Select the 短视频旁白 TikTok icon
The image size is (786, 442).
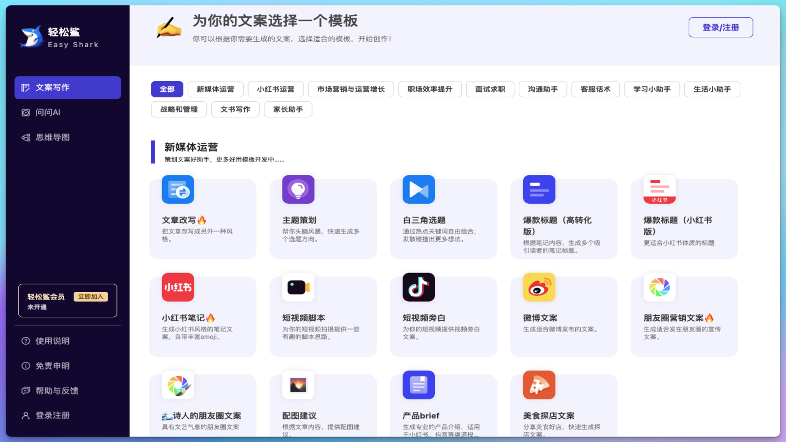(419, 287)
